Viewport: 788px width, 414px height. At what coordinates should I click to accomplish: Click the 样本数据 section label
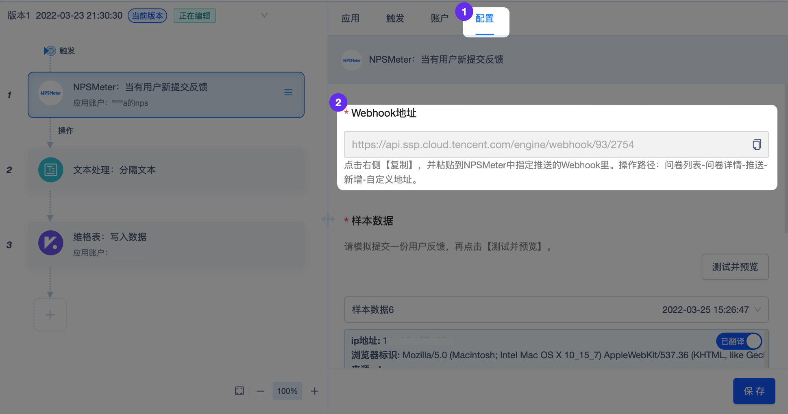[372, 221]
